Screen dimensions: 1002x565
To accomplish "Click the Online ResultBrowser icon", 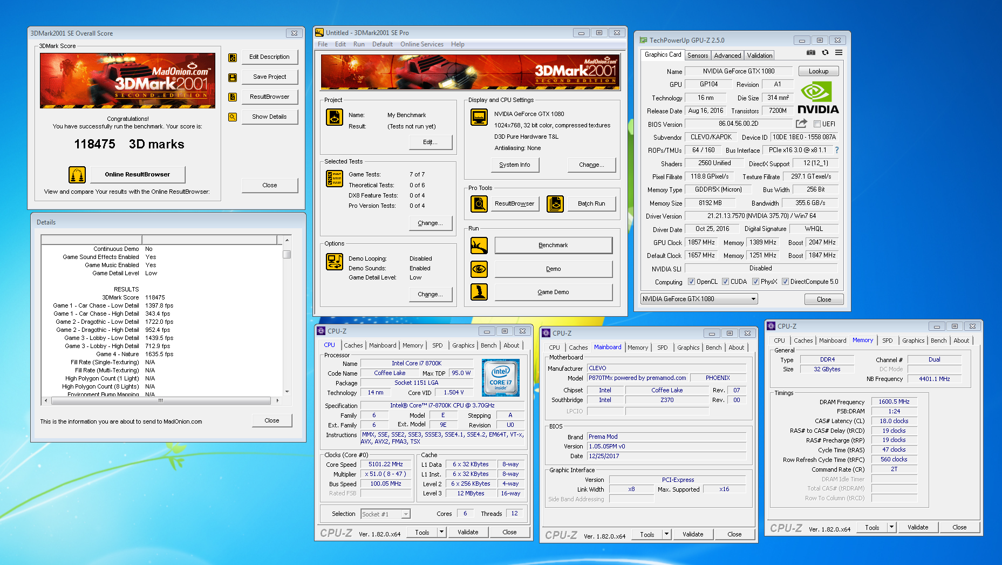I will 77,175.
